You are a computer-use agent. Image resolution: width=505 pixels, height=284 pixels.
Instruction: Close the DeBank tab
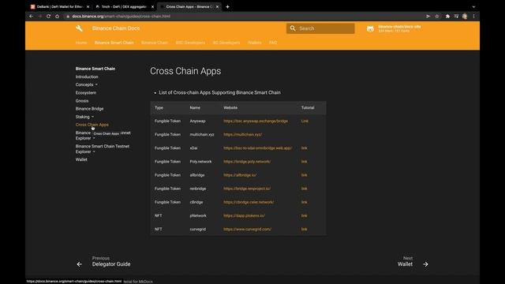pos(88,7)
